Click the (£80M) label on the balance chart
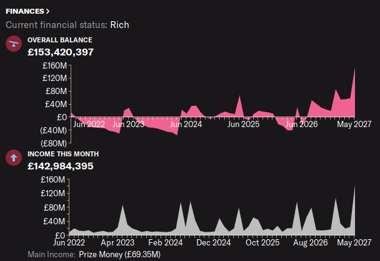380x261 pixels. (54, 143)
